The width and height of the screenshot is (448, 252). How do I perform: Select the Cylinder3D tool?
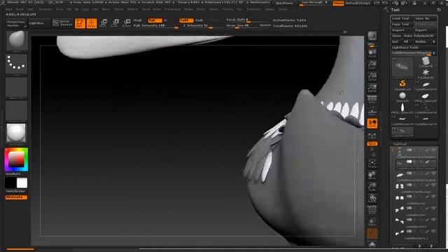(x=426, y=62)
